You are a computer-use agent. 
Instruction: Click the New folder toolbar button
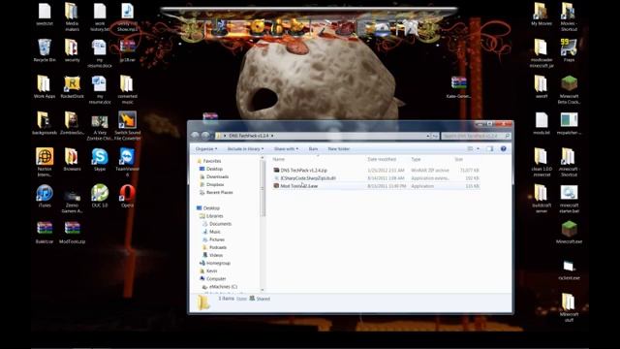[338, 148]
